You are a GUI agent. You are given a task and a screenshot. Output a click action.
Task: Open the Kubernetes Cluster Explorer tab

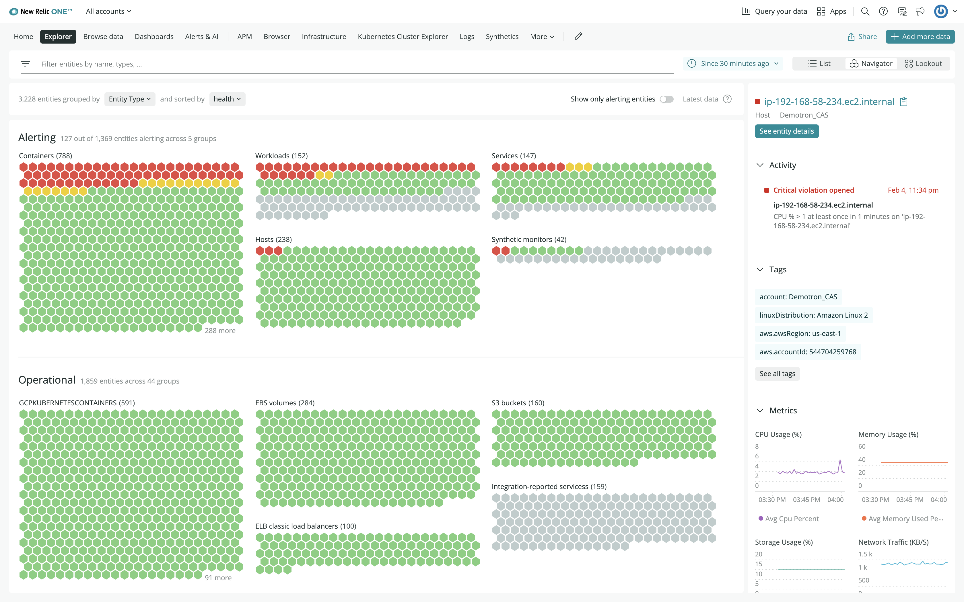[x=403, y=37]
